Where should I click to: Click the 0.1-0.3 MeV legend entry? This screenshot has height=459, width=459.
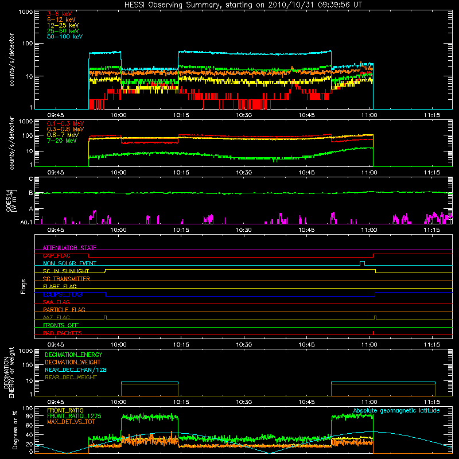(x=65, y=123)
